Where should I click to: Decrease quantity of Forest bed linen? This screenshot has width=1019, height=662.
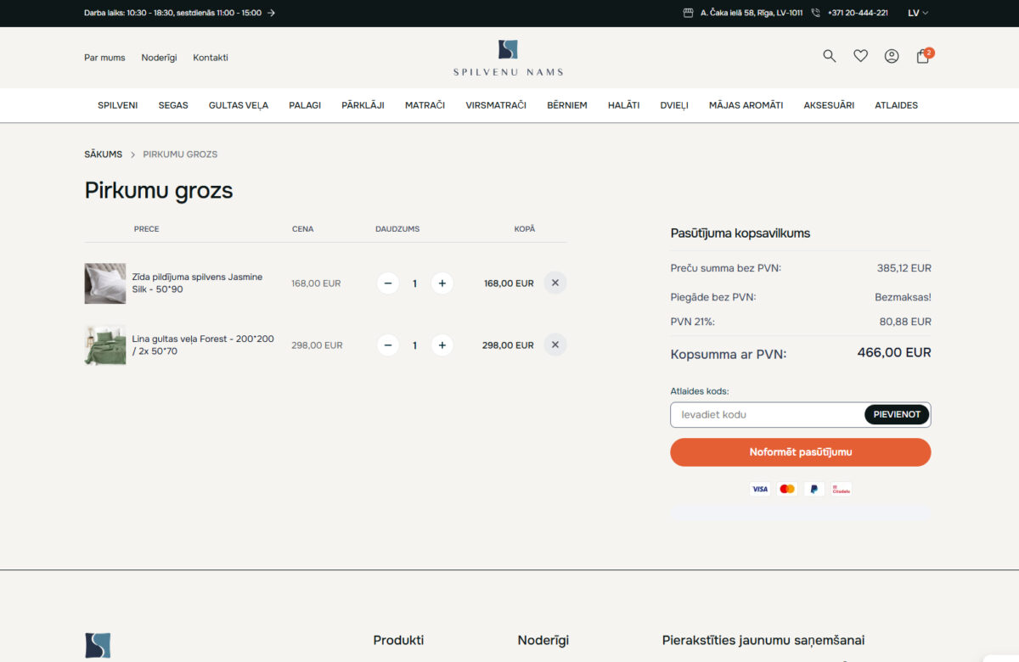[x=387, y=345]
